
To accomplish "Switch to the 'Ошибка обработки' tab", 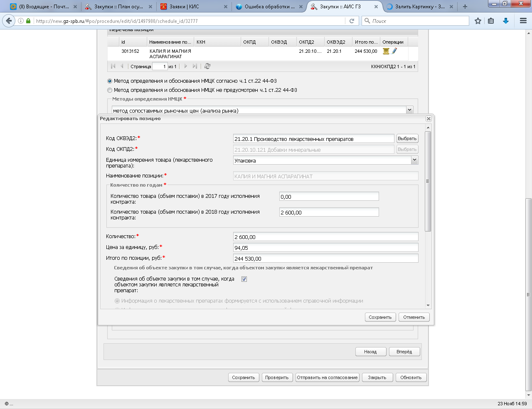I will (269, 7).
